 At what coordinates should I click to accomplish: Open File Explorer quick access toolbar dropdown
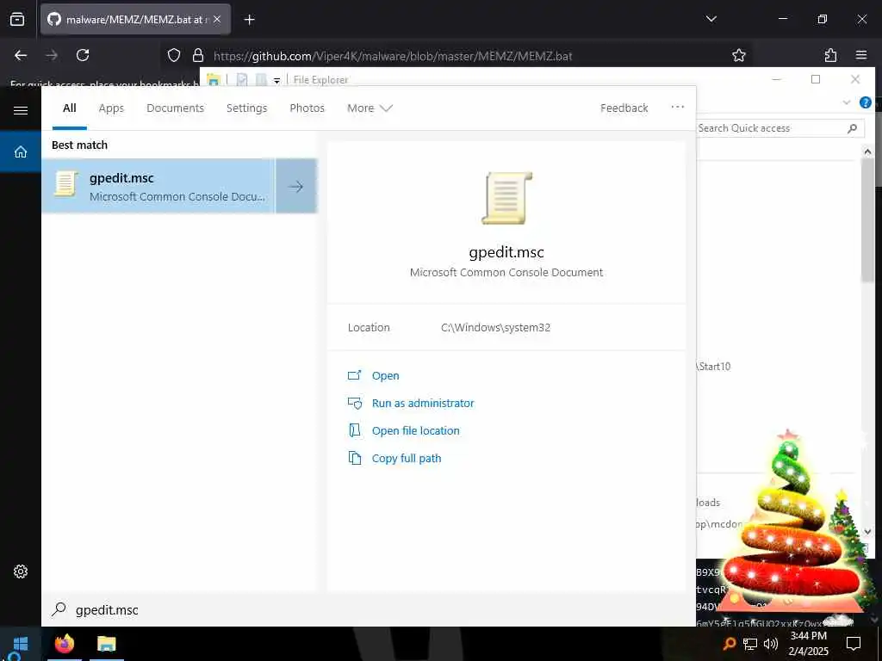pyautogui.click(x=276, y=80)
